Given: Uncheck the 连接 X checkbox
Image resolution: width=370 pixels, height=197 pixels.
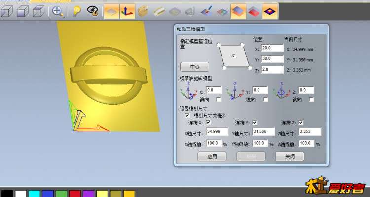Looking at the screenshot, I should pyautogui.click(x=208, y=122).
